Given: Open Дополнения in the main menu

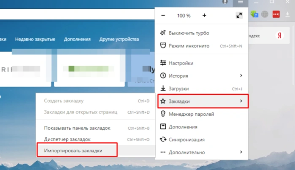Looking at the screenshot, I should tap(201, 127).
